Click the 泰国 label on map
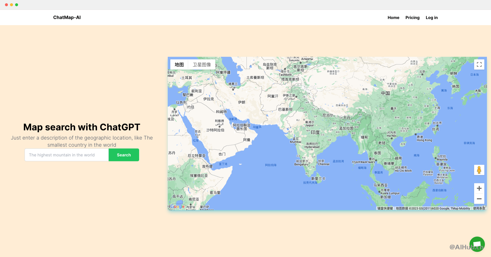 (x=377, y=153)
